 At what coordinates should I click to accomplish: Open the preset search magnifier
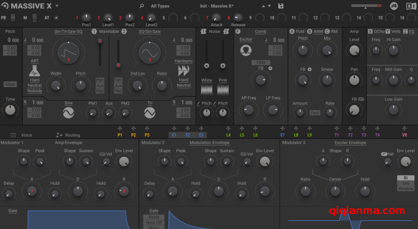pos(141,6)
